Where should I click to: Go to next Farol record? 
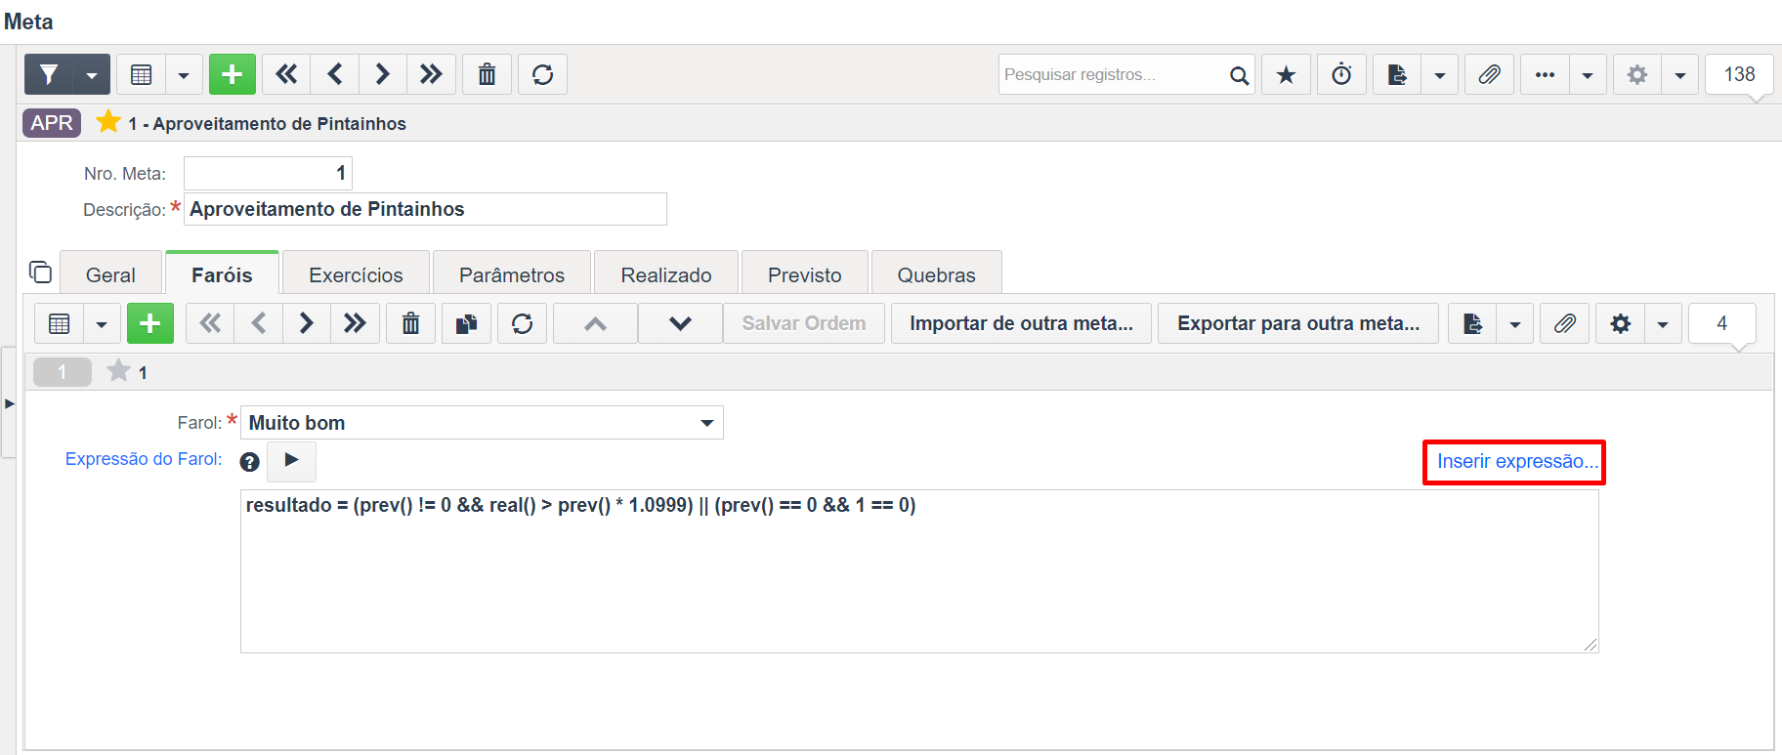click(307, 323)
